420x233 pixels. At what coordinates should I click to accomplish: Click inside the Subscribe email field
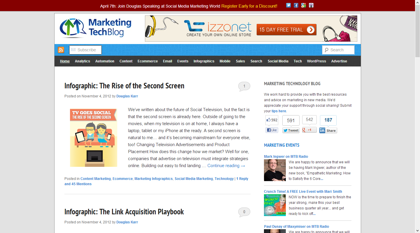85,50
